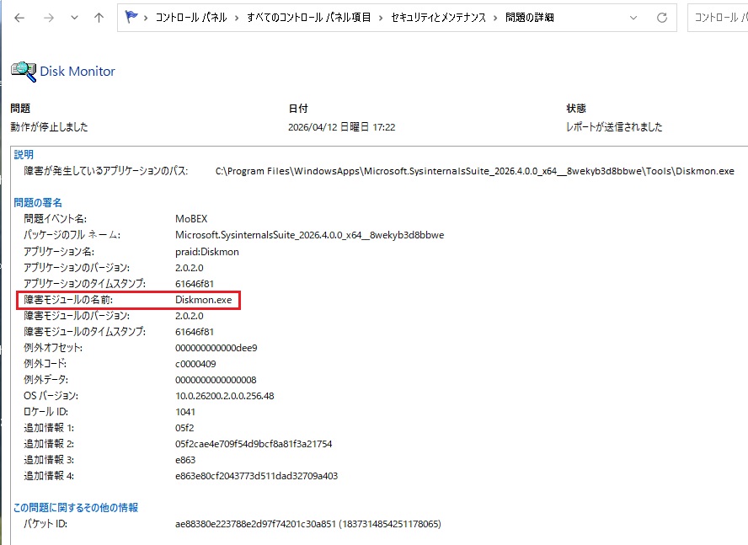Expand chevron after すべてのコントロール パネル項目
Screen dimensions: 748x545
point(381,19)
